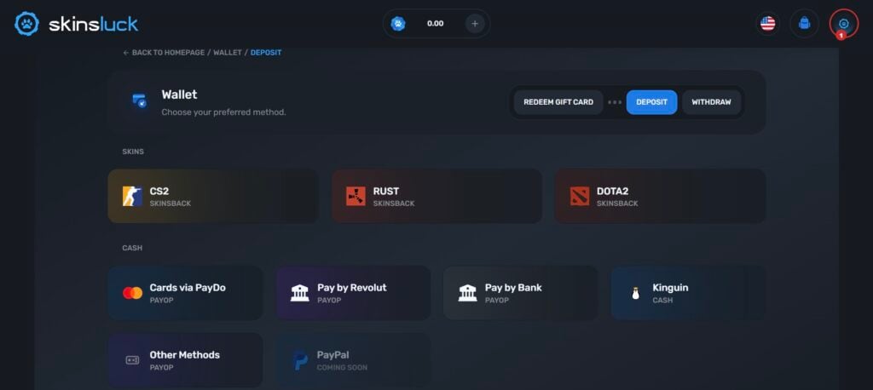873x390 pixels.
Task: Click the Revolut bank building icon
Action: [300, 293]
